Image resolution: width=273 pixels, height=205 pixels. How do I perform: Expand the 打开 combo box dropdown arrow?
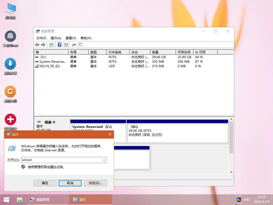pos(104,160)
